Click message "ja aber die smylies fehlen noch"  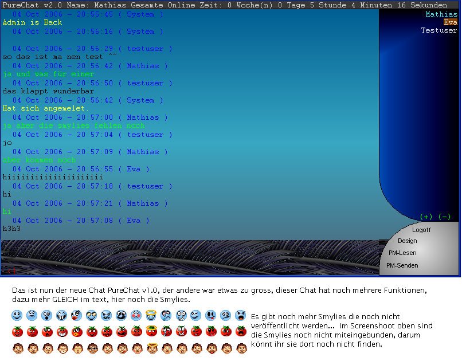[74, 125]
